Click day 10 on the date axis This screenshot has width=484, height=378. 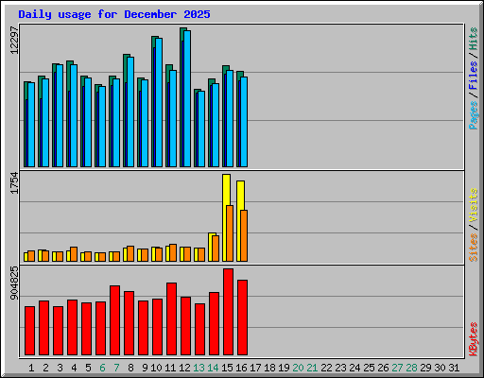pyautogui.click(x=156, y=368)
